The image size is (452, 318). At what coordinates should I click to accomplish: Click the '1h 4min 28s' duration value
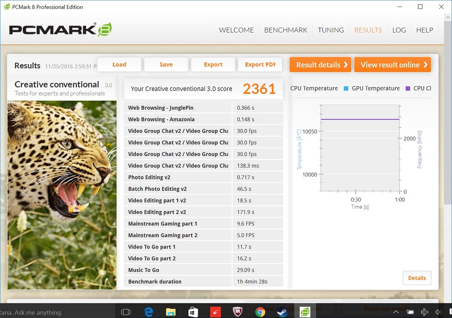coord(252,281)
